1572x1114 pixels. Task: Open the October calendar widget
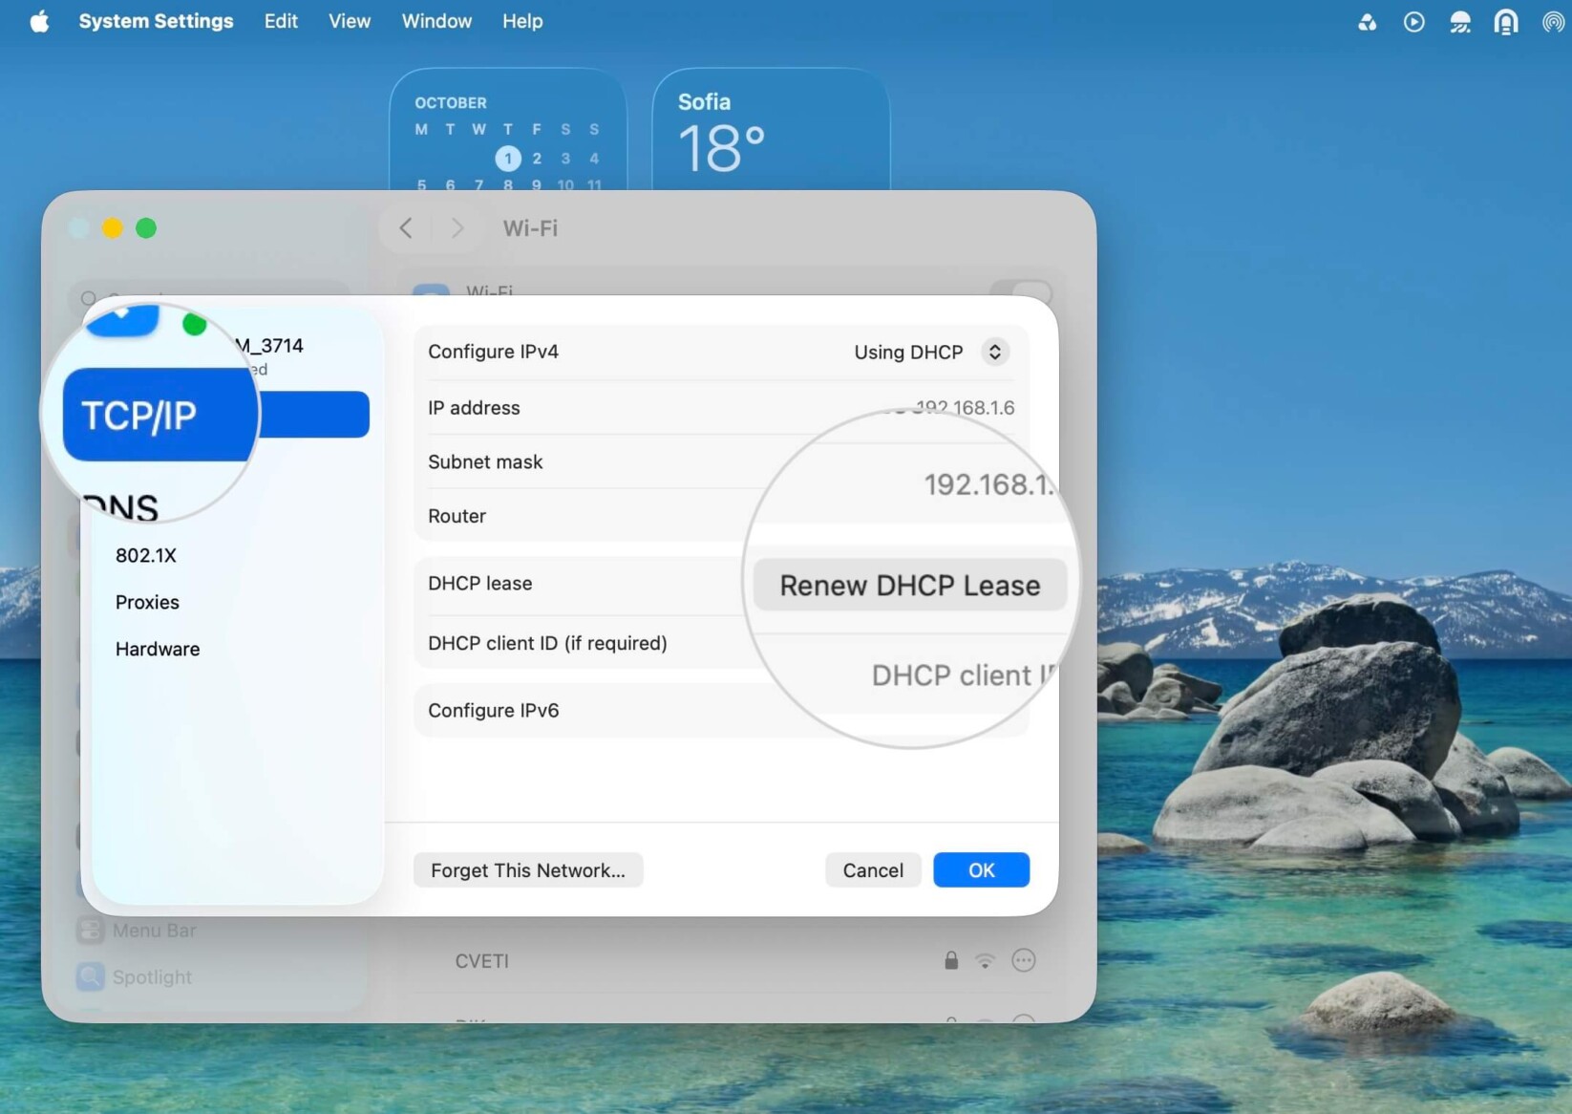click(508, 129)
